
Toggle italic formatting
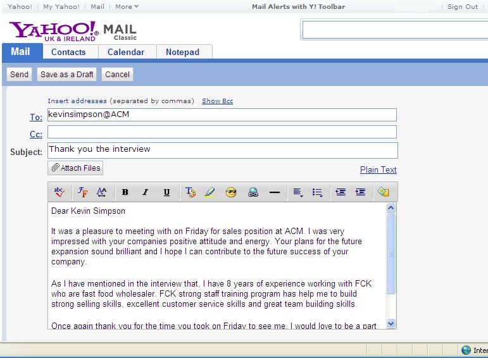coord(145,192)
